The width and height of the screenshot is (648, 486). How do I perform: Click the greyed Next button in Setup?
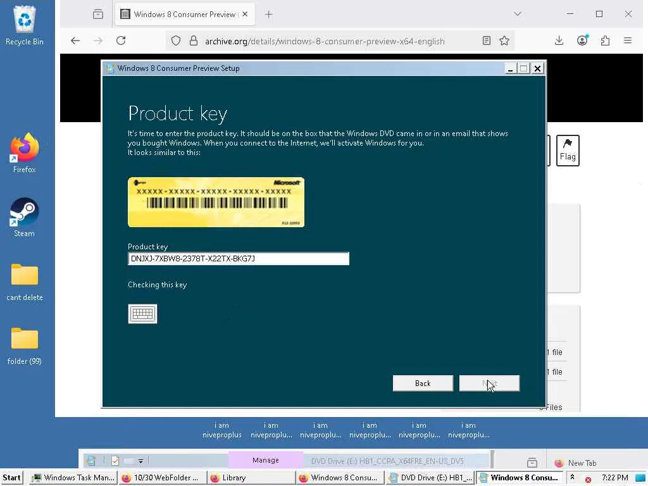click(489, 383)
